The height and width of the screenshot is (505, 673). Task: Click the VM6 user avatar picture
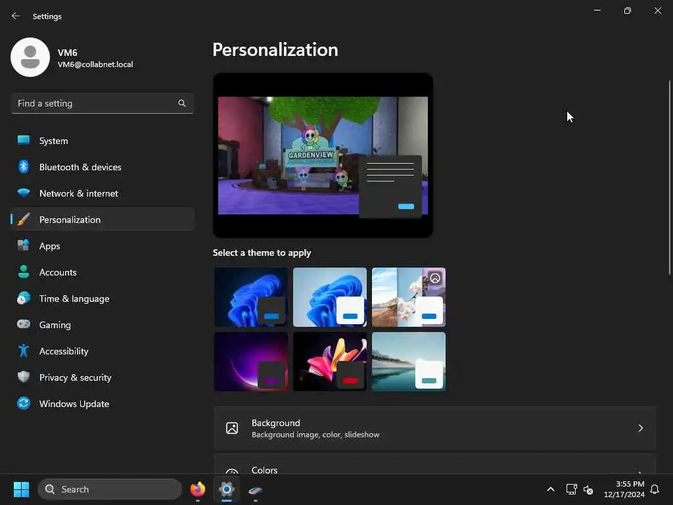30,57
